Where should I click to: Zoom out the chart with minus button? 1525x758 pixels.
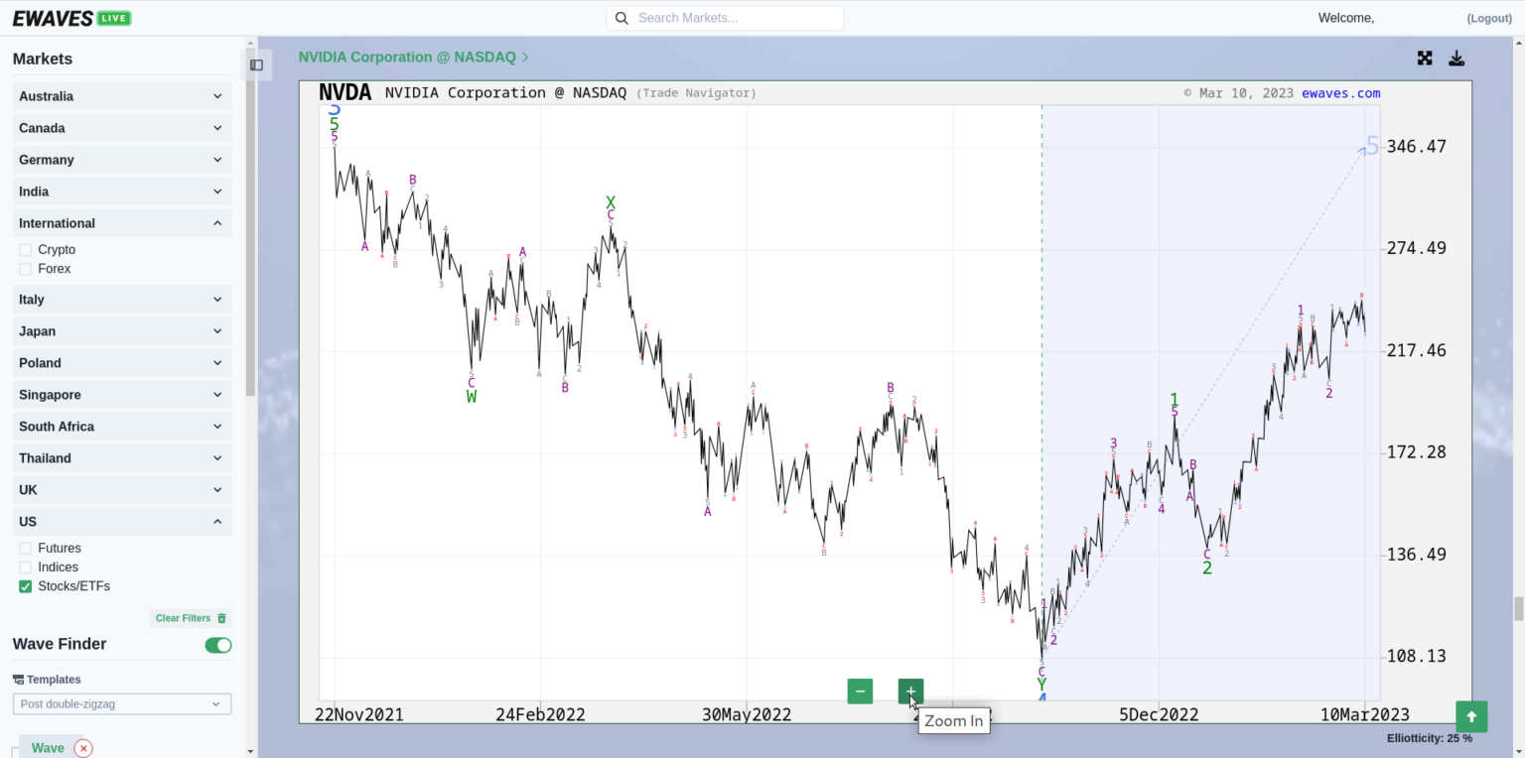click(860, 692)
